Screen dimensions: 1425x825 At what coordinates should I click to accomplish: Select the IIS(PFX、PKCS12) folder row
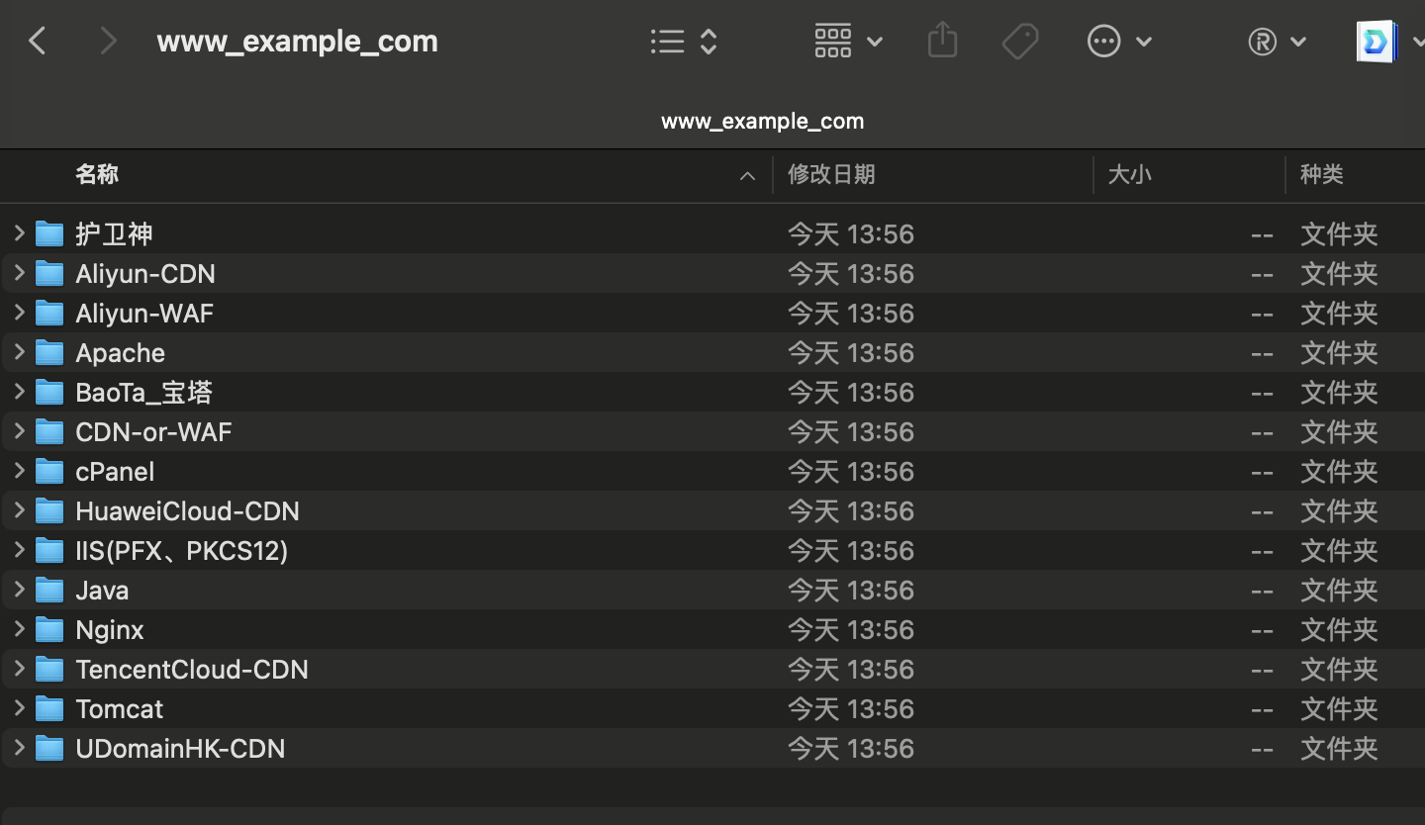[181, 551]
